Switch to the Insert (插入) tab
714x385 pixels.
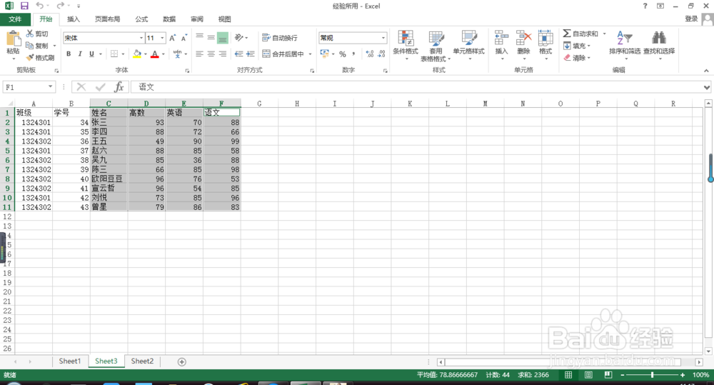pyautogui.click(x=74, y=19)
